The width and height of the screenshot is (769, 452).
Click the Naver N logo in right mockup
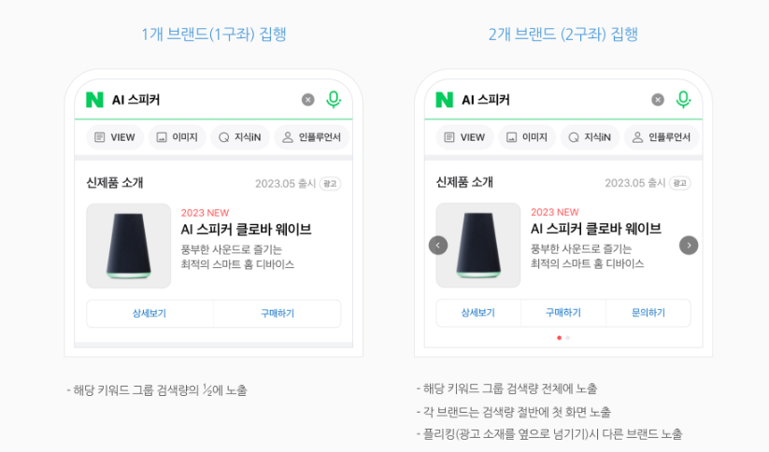[x=444, y=100]
